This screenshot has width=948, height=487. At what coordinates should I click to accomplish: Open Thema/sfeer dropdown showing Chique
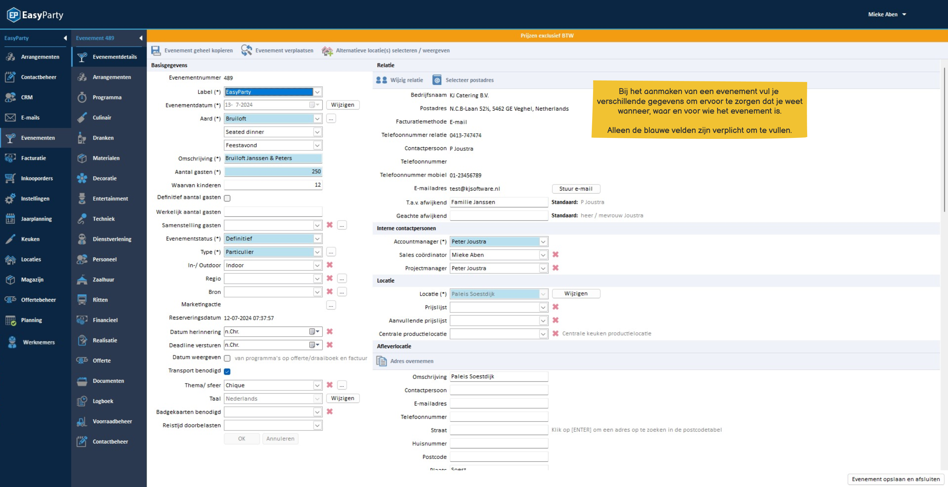[x=273, y=385]
